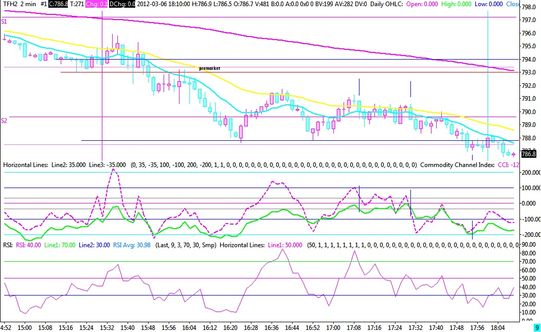
Task: Click the Daily OHLC: label
Action: (386, 4)
